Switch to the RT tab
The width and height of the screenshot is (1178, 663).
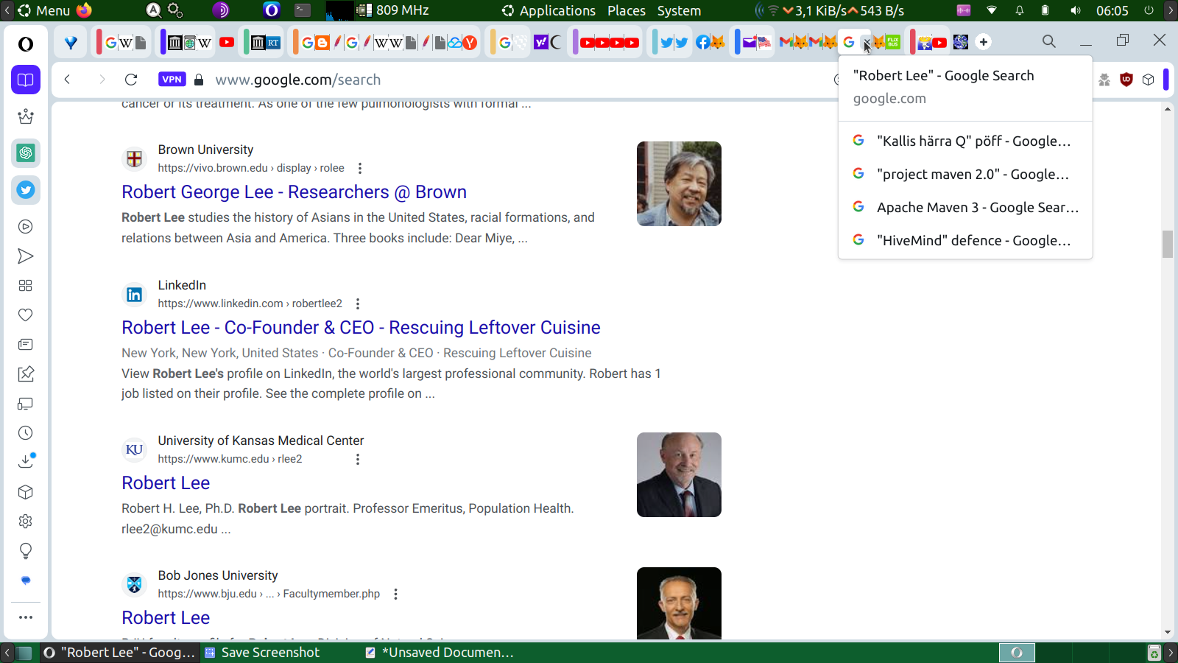273,42
